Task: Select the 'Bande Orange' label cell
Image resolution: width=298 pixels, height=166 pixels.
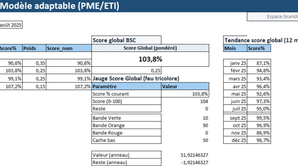Action: (x=126, y=125)
